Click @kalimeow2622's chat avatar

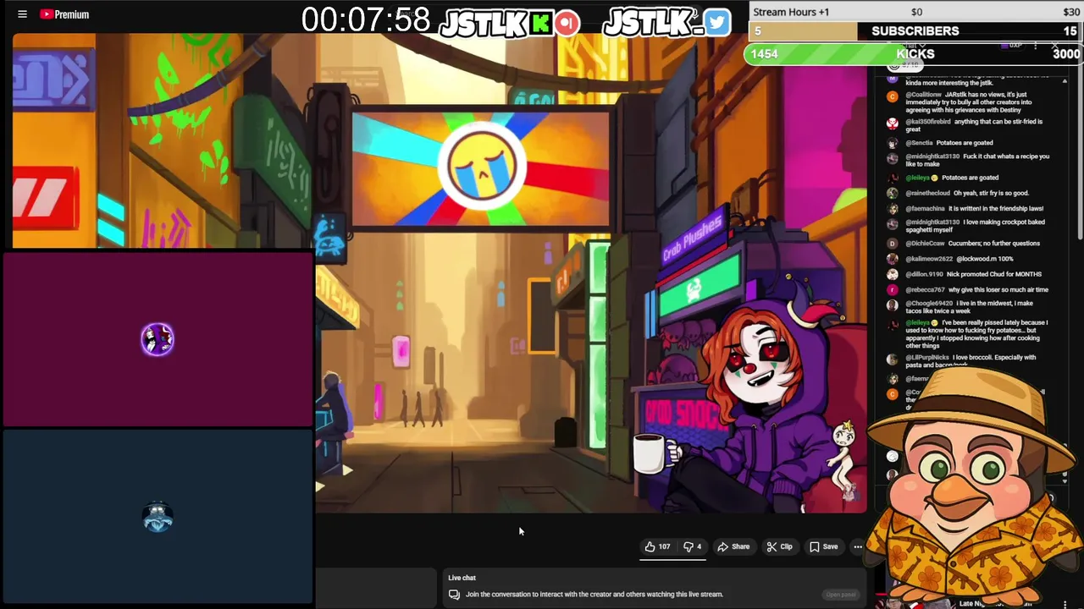pos(892,259)
